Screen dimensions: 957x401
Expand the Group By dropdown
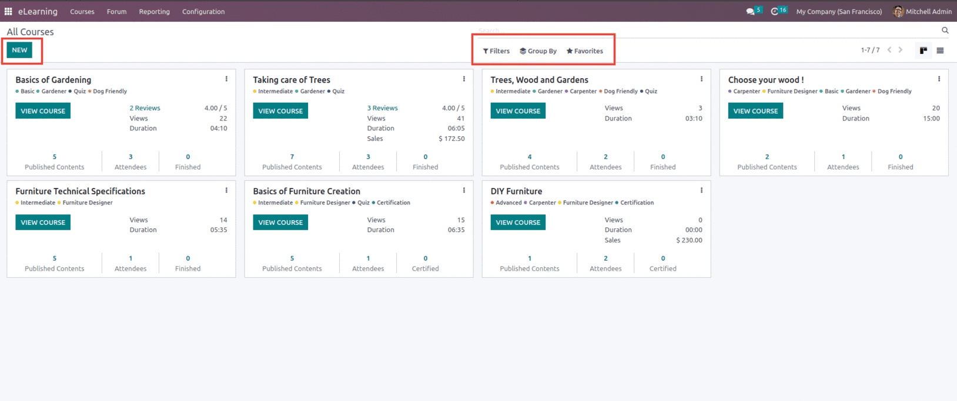[x=538, y=51]
